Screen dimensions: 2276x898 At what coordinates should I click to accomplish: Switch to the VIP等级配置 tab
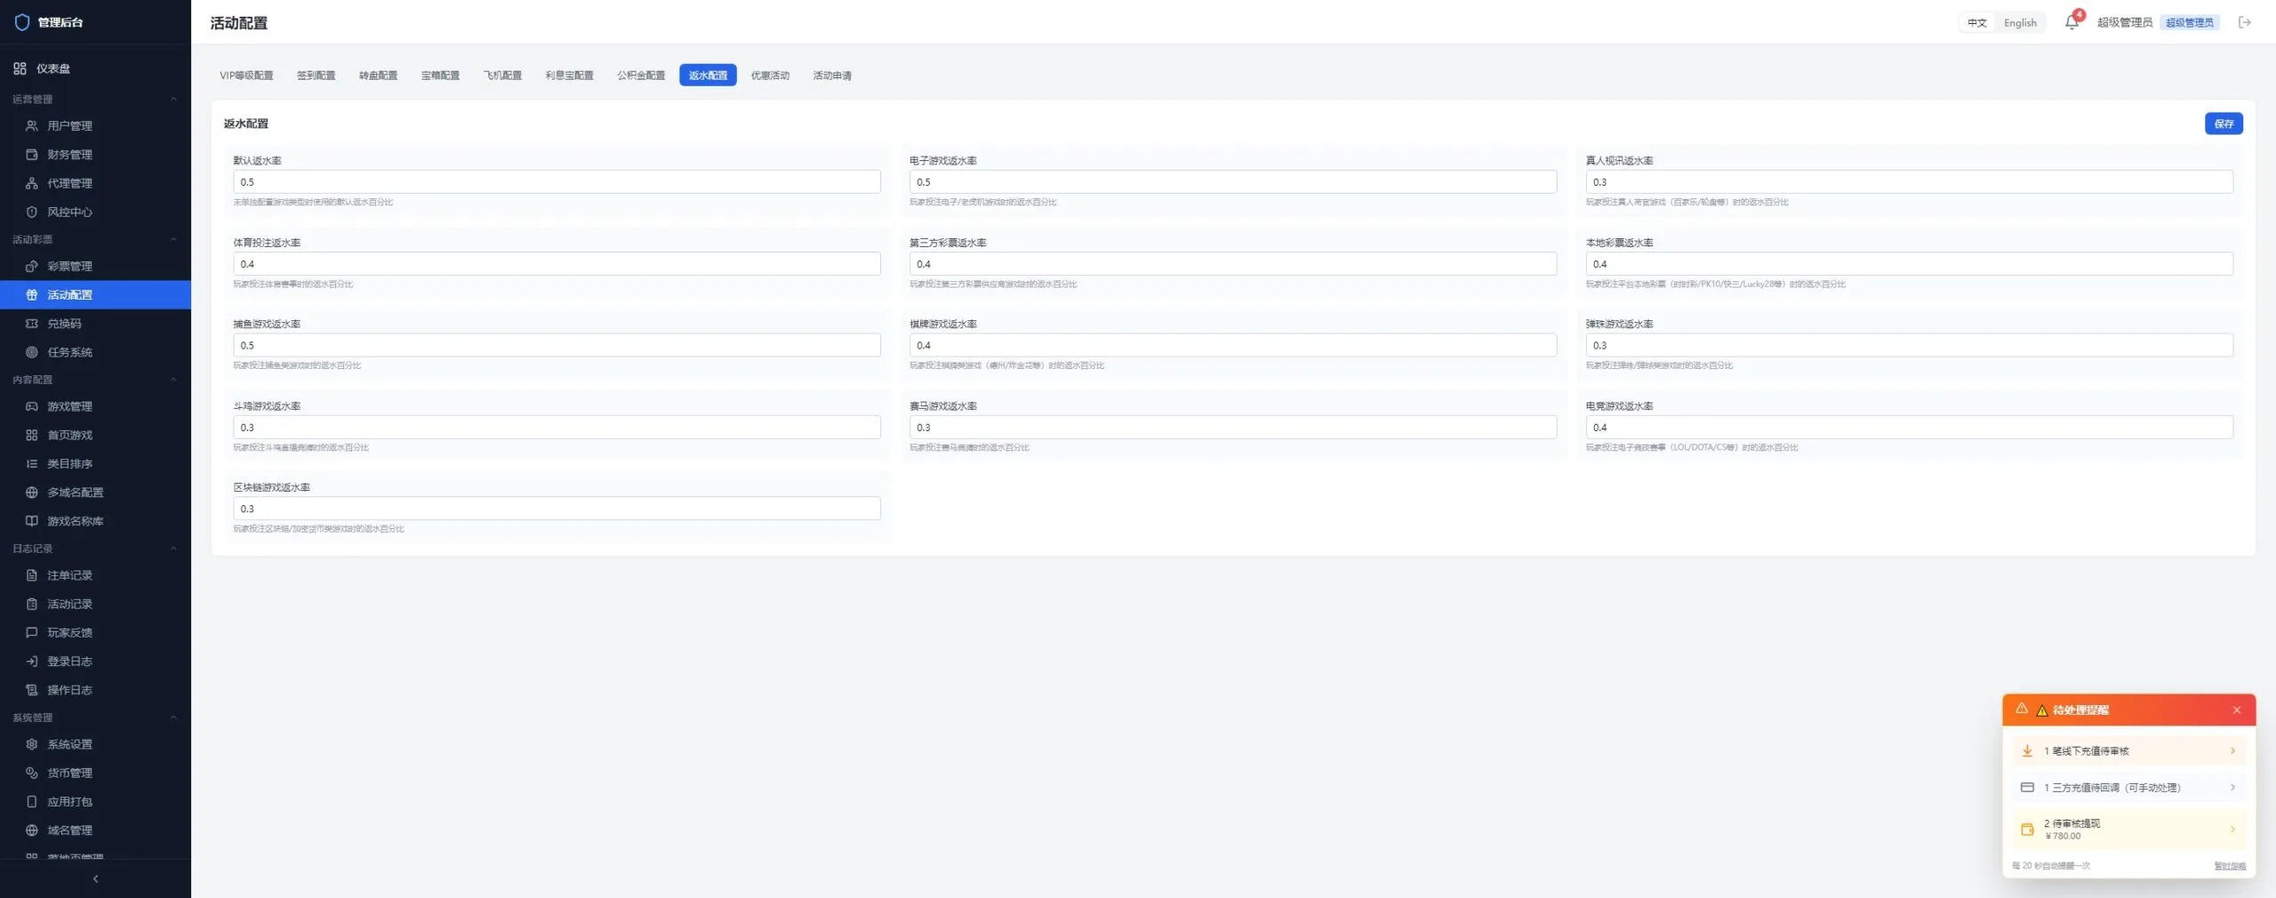click(x=246, y=76)
